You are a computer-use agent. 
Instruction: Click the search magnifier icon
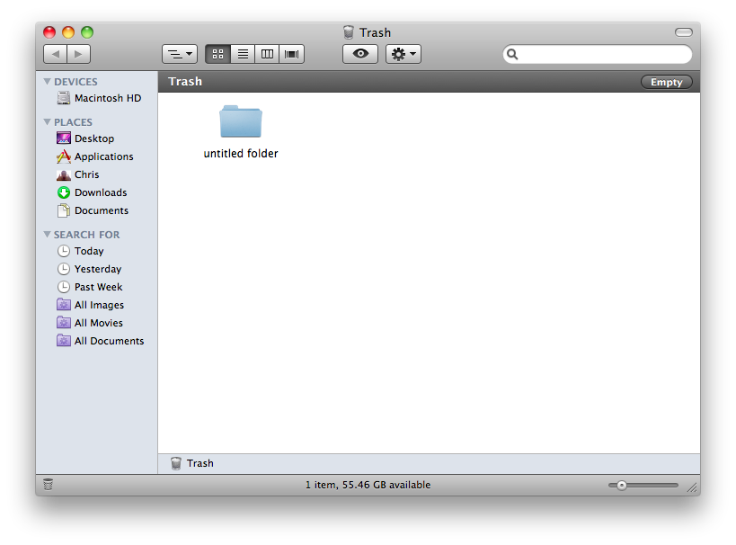[512, 55]
